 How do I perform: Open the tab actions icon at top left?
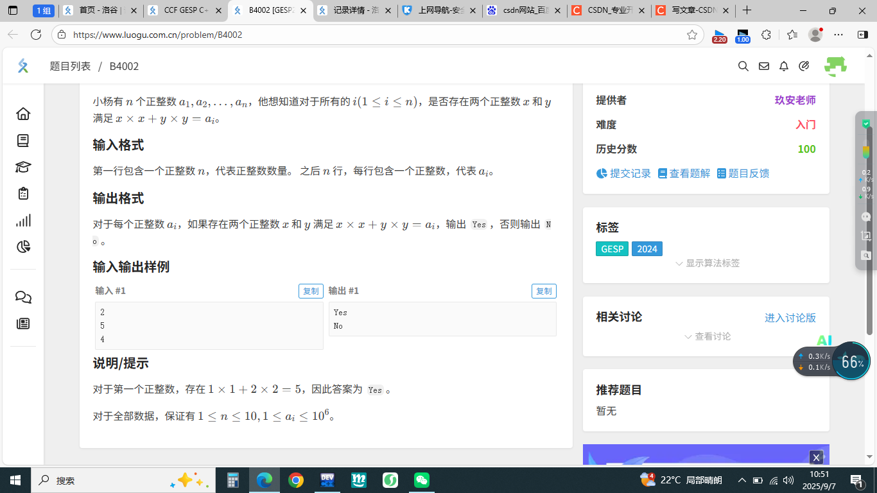point(13,11)
